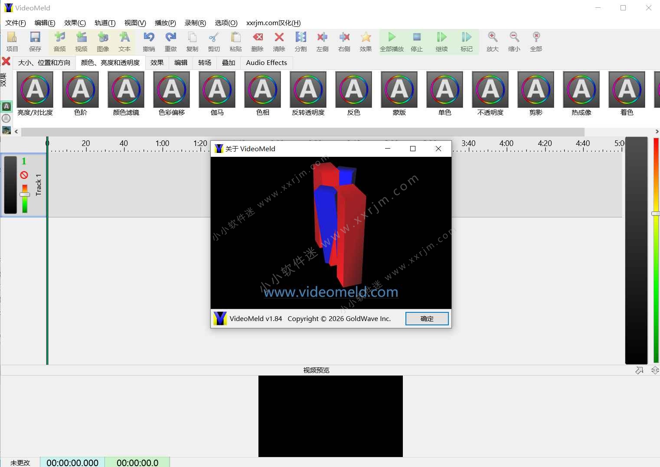Image resolution: width=660 pixels, height=467 pixels.
Task: Click the 效果 star icon in toolbar
Action: (x=366, y=42)
